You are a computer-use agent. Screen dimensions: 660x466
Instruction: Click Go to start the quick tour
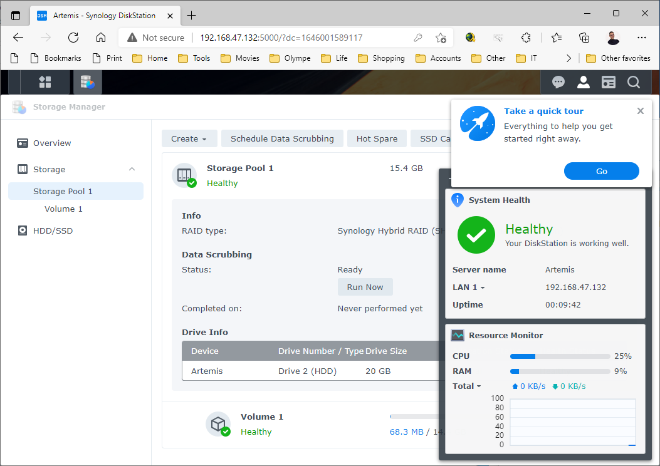602,171
